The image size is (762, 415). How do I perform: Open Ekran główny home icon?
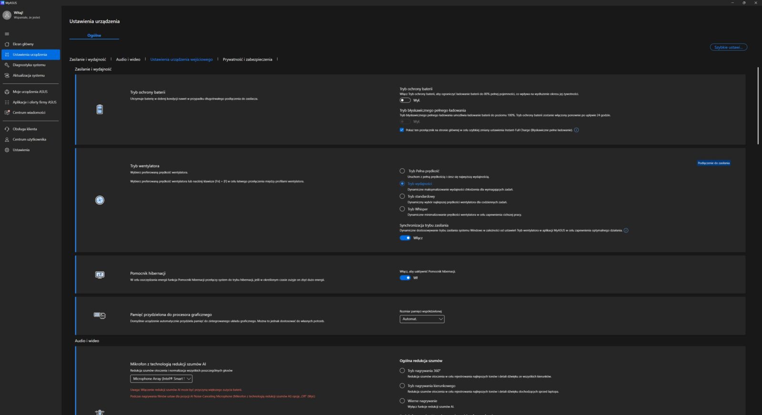(7, 44)
